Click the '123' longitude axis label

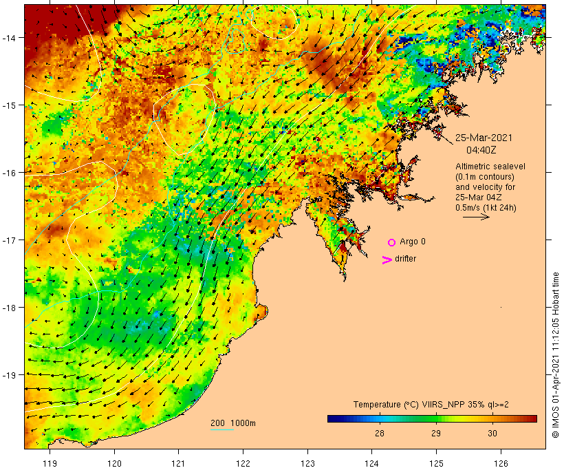click(307, 463)
